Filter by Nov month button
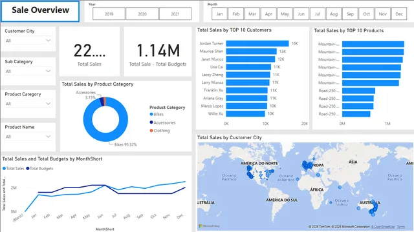Screen dimensions: 414x232 click(x=383, y=14)
